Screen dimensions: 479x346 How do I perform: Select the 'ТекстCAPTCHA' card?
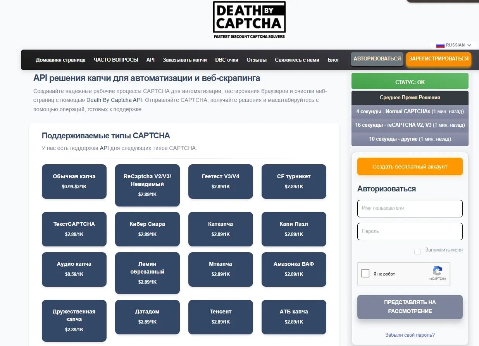click(74, 229)
